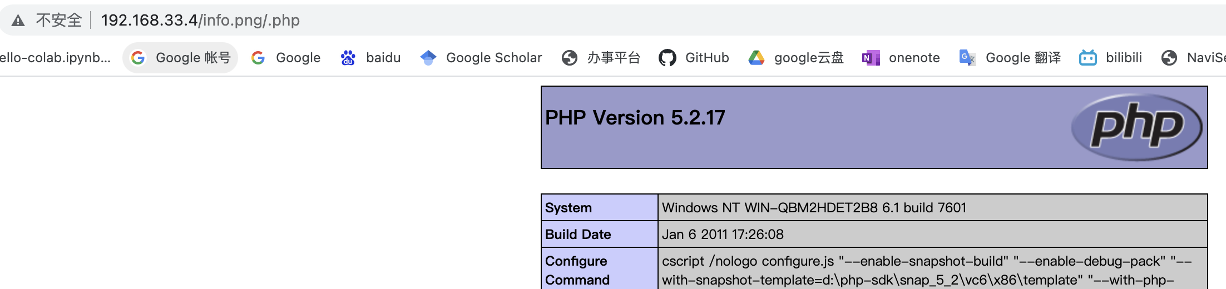The width and height of the screenshot is (1226, 289).
Task: Click the OneNote bookmark icon
Action: pyautogui.click(x=871, y=58)
